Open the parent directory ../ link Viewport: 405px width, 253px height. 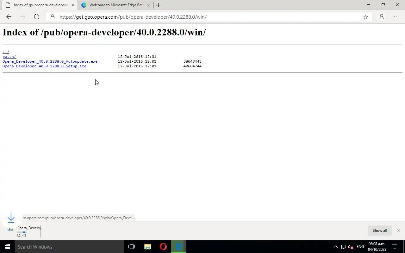(x=6, y=52)
